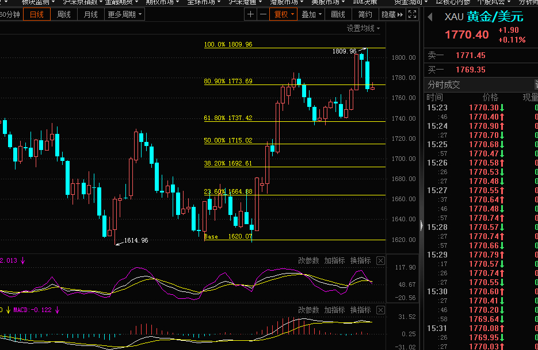The width and height of the screenshot is (538, 350).
Task: Open 复权 dropdown
Action: point(284,14)
